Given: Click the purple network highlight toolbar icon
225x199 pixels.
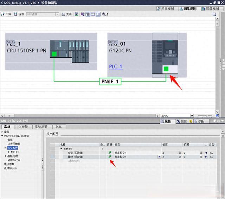Looking at the screenshot, I should 83,14.
